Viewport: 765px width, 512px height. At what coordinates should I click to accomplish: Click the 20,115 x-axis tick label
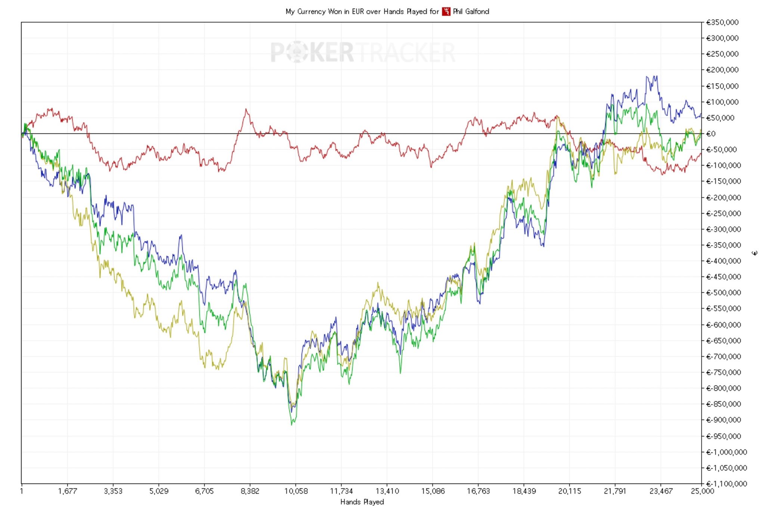click(x=570, y=491)
